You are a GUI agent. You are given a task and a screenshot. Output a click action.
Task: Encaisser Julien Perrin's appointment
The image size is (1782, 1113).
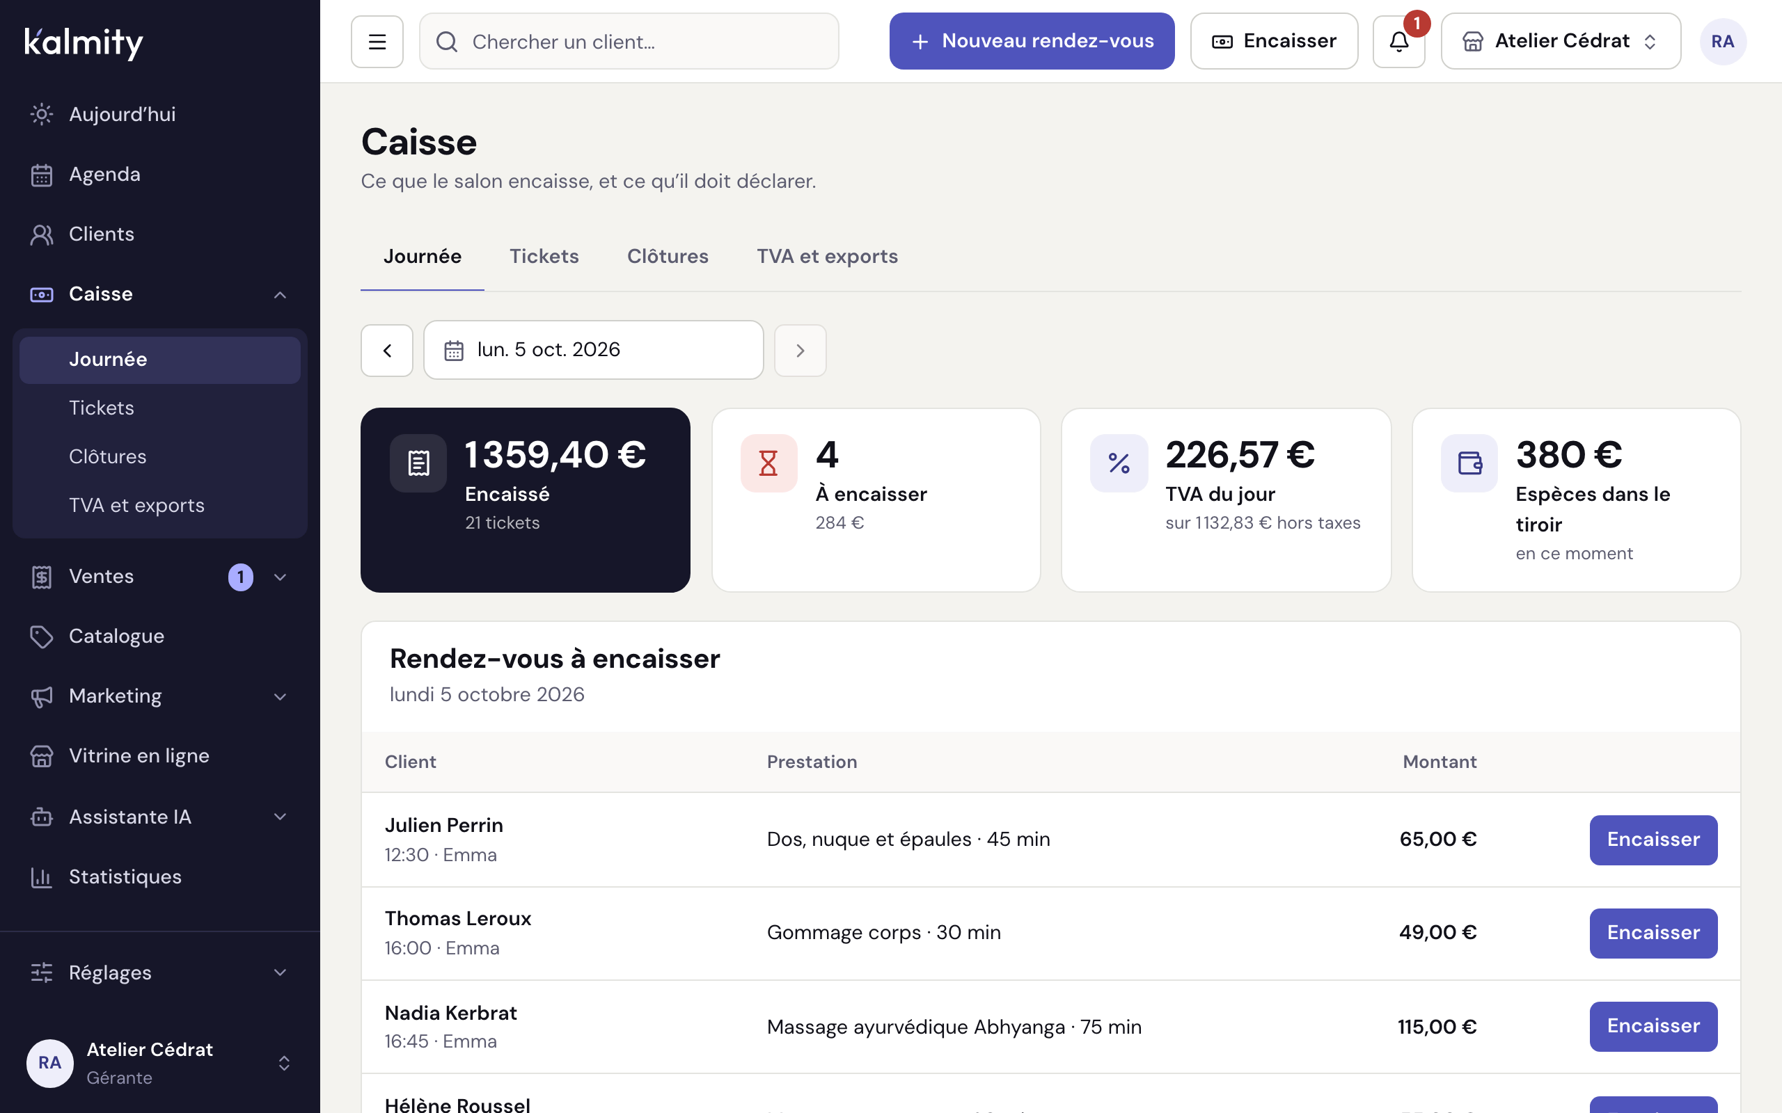coord(1653,840)
